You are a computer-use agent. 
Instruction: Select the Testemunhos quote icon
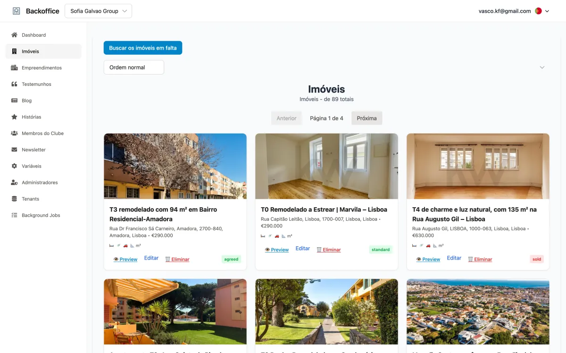click(14, 84)
